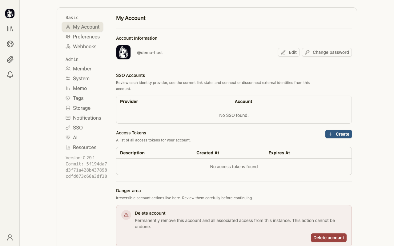
Task: Click the key icon beside SSO
Action: coord(68,128)
